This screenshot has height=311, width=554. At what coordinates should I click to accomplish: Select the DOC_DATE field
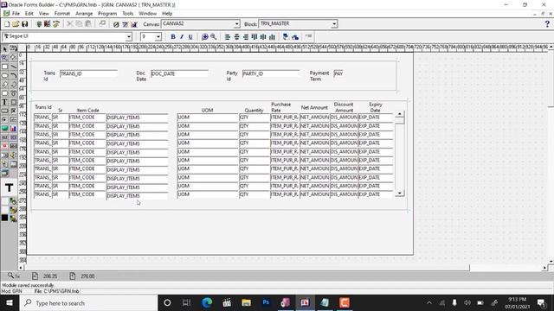(179, 73)
